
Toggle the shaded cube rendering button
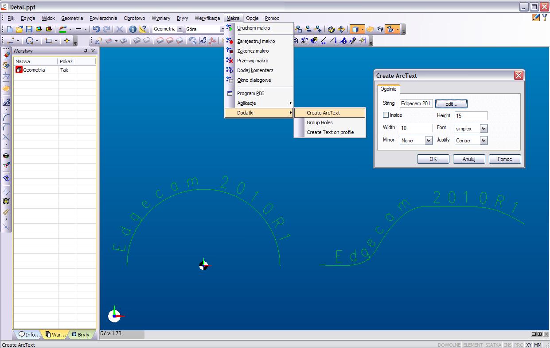[x=355, y=29]
